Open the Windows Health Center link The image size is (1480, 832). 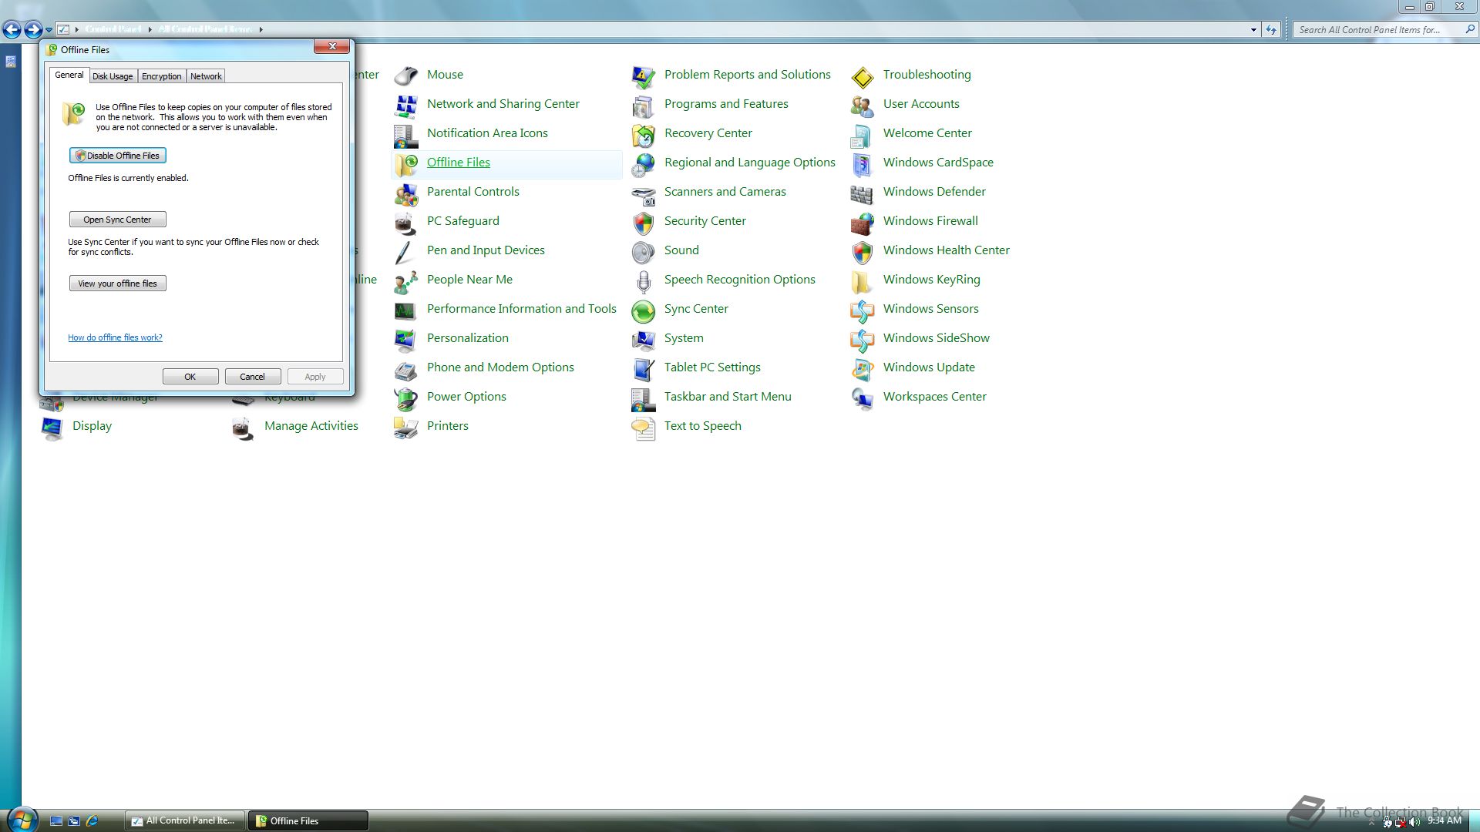click(x=947, y=250)
